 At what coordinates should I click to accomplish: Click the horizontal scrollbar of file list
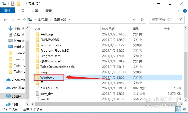point(107,104)
